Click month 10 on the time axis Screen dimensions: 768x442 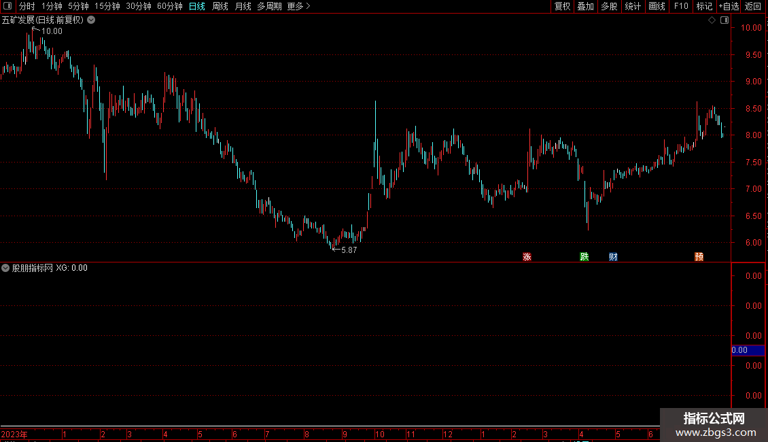pyautogui.click(x=380, y=434)
